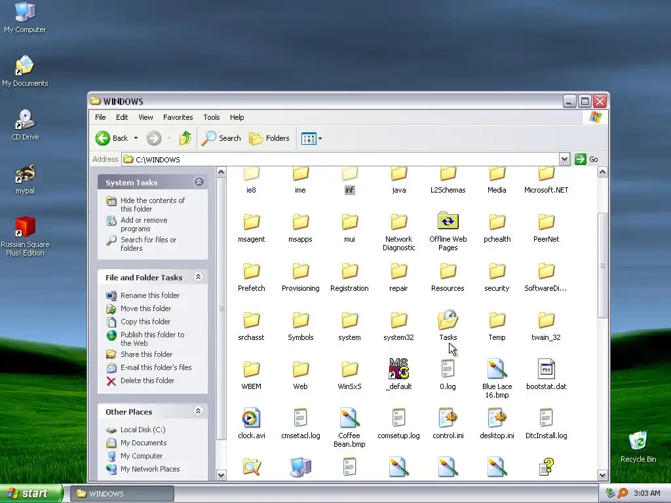
Task: Select the _default MS-DOS shortcut icon
Action: (x=398, y=369)
